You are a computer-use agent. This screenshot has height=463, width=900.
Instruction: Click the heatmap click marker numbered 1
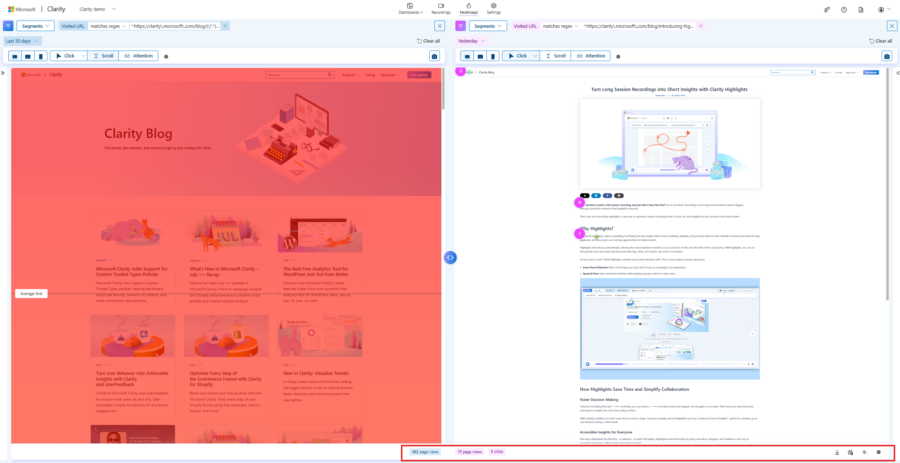pos(580,234)
